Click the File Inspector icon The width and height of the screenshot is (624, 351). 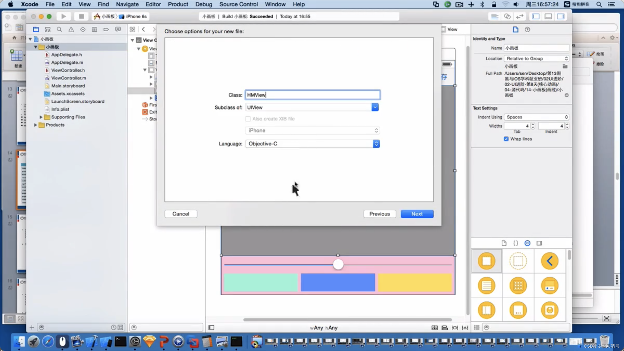(516, 29)
